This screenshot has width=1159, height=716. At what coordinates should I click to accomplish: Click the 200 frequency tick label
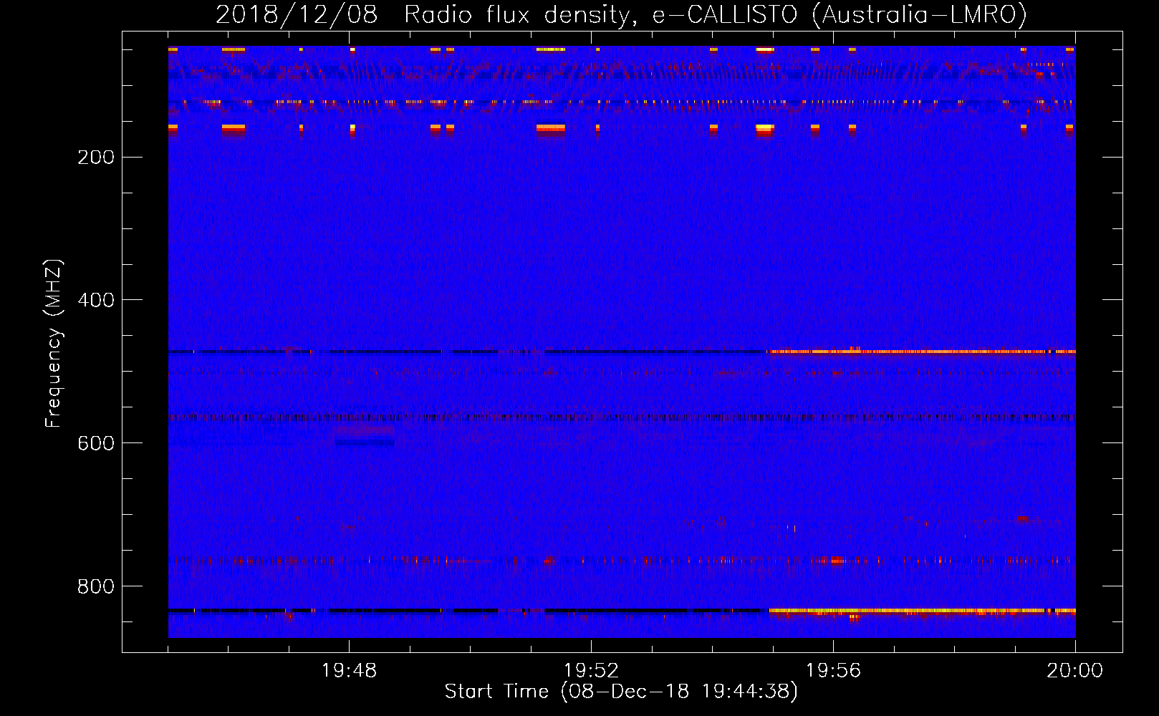[96, 158]
